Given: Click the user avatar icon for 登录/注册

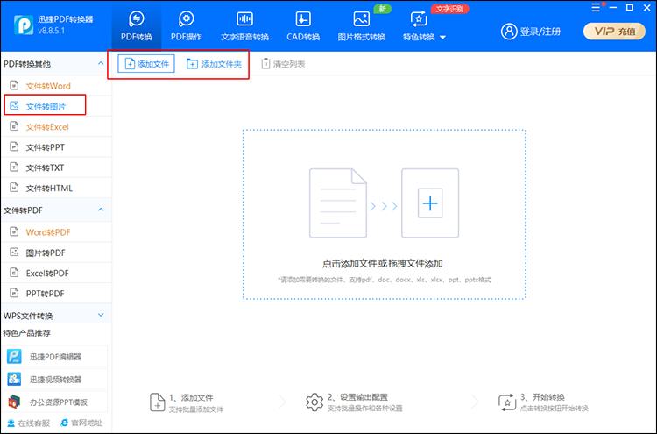Looking at the screenshot, I should (509, 32).
